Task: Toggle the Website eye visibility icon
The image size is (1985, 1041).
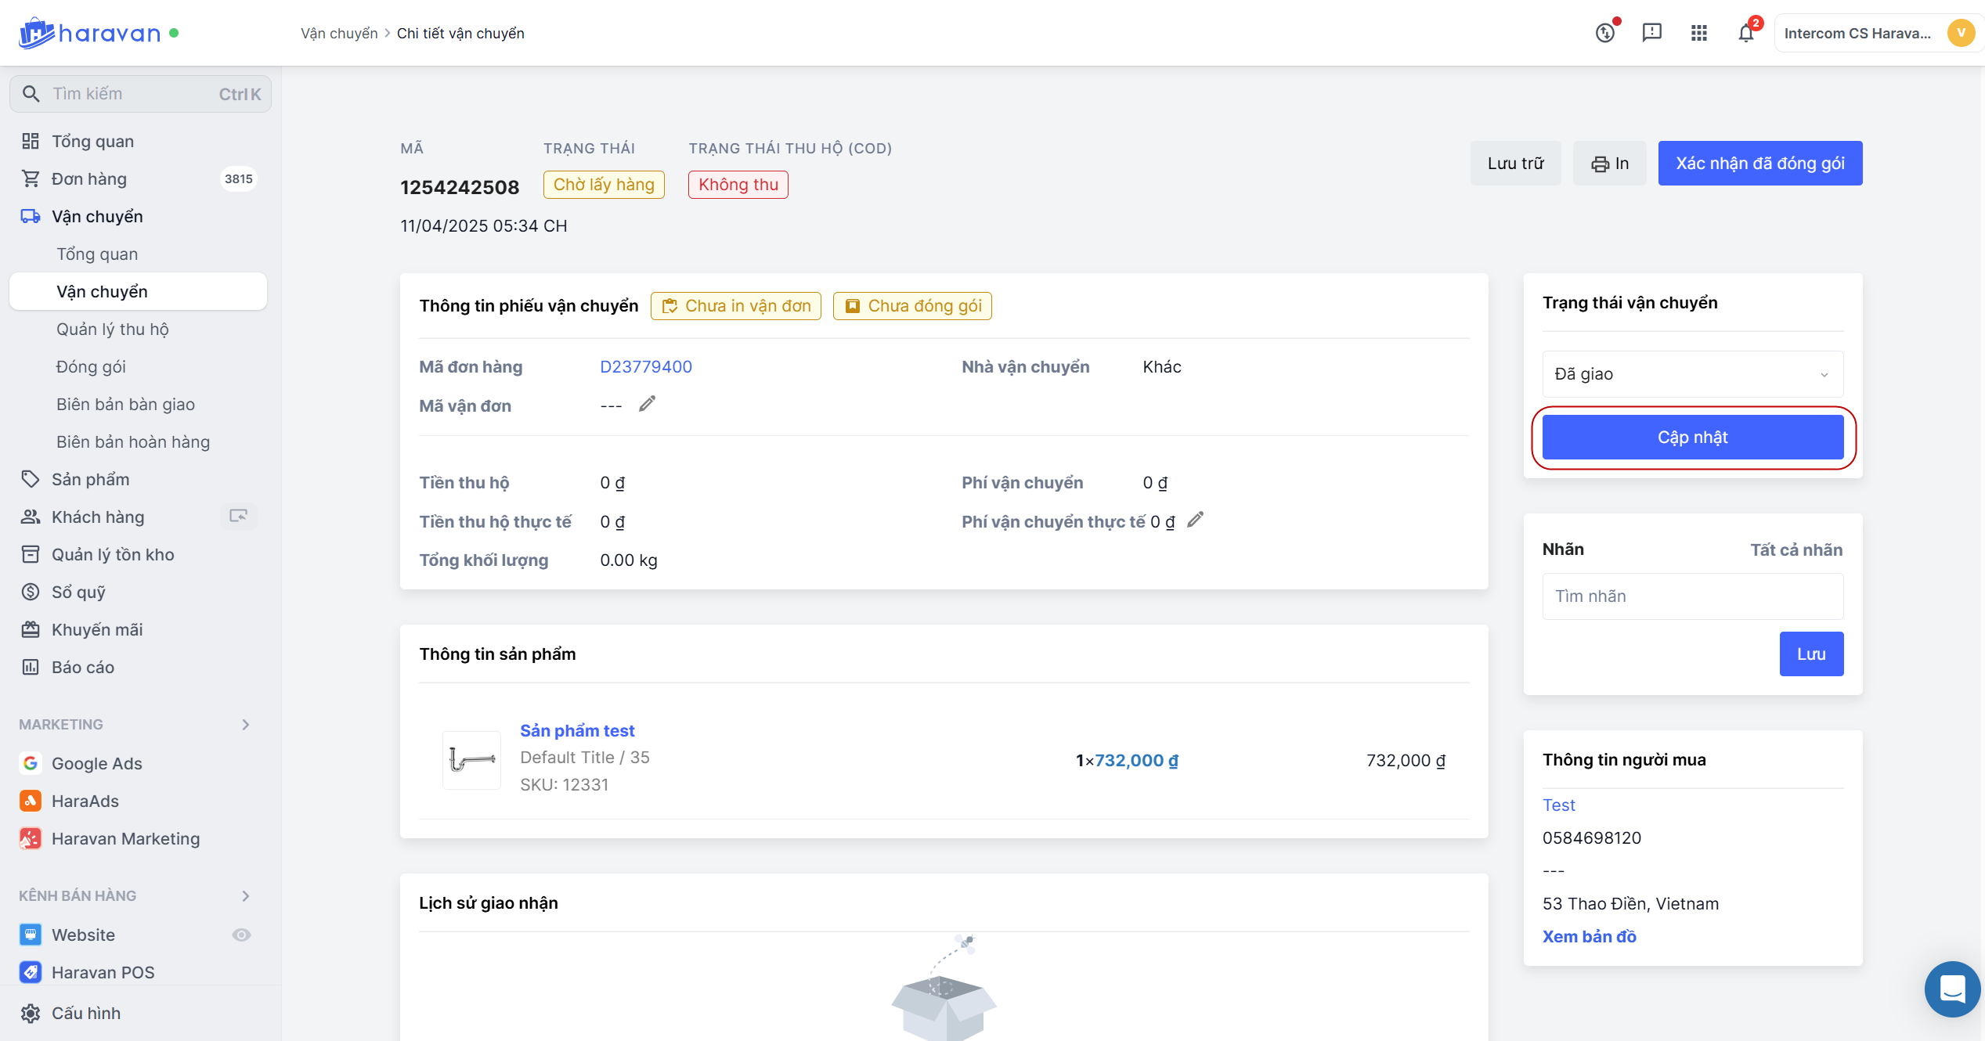Action: click(x=241, y=935)
